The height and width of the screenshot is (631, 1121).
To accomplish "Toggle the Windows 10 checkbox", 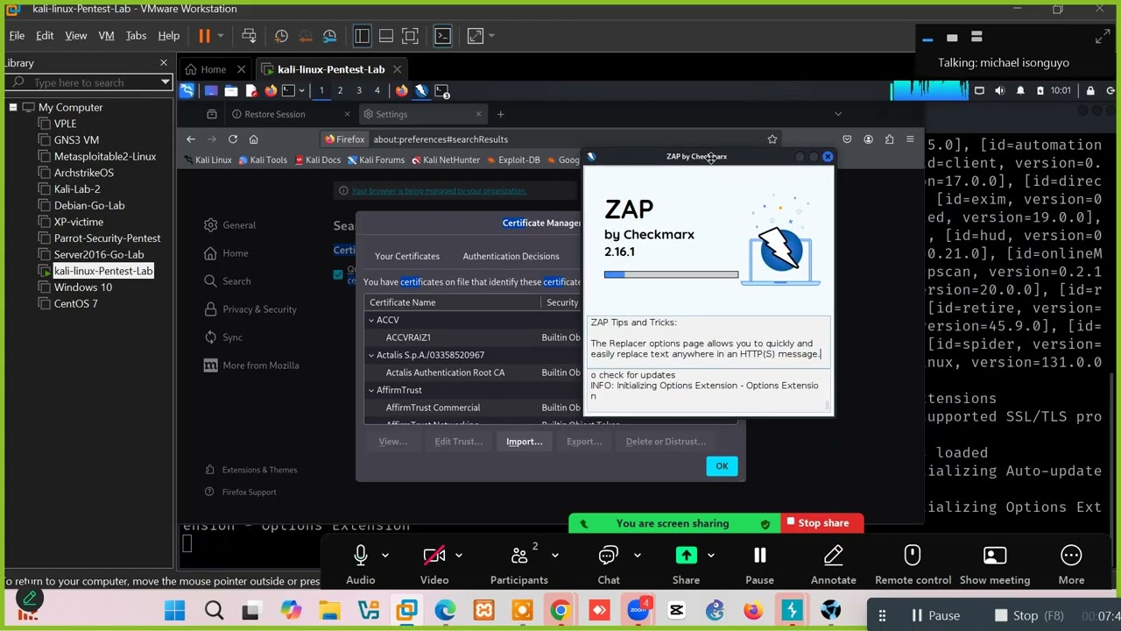I will click(45, 287).
